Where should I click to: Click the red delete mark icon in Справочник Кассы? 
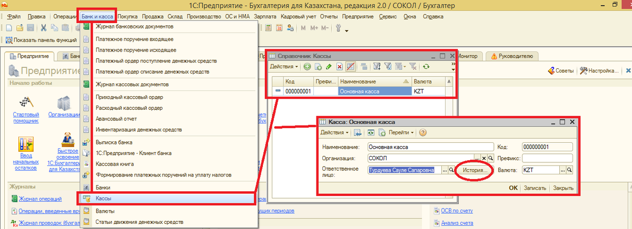click(x=340, y=67)
